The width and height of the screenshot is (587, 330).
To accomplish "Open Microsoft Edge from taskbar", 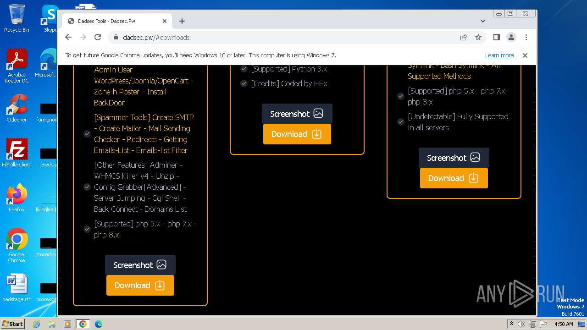I will tap(98, 324).
